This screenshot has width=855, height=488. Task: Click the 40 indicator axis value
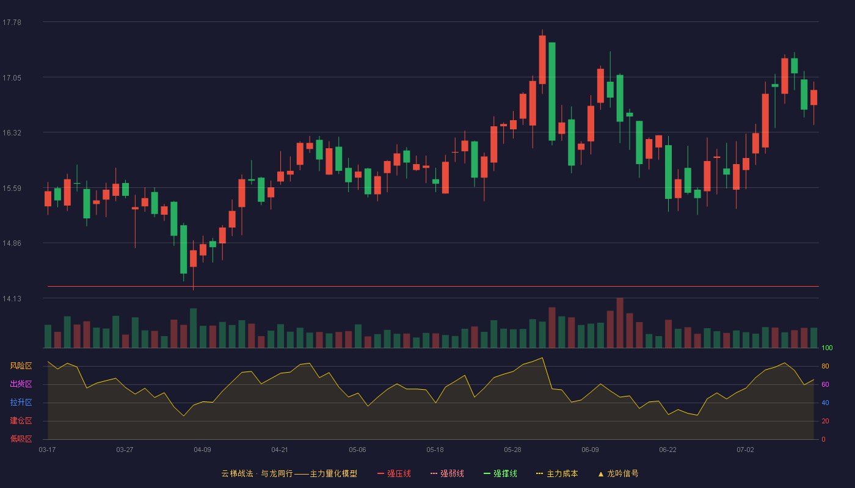(825, 403)
